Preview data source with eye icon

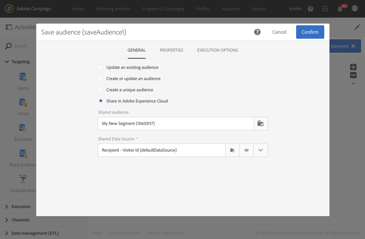(x=246, y=150)
